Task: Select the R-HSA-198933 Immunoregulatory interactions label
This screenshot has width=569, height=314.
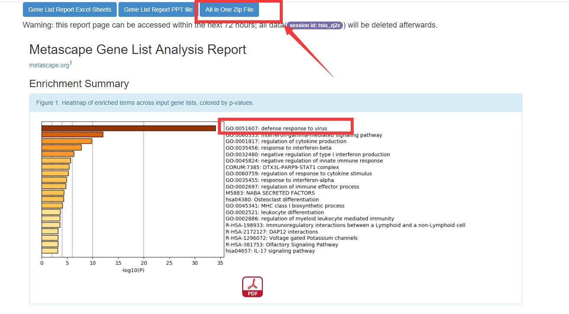Action: (345, 225)
